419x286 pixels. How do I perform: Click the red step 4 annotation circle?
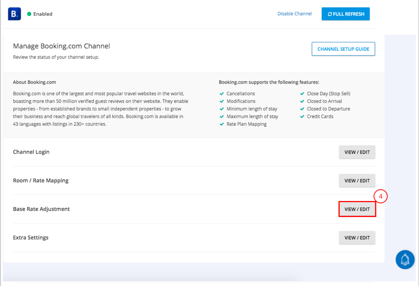coord(380,196)
